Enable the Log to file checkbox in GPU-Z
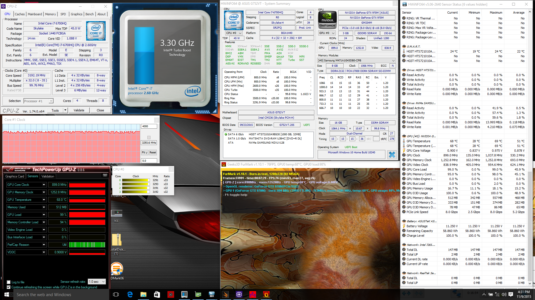Image resolution: width=535 pixels, height=300 pixels. [9, 282]
